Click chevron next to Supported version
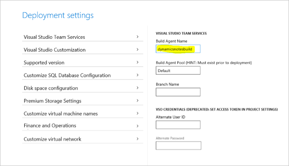This screenshot has width=289, height=166. click(137, 62)
